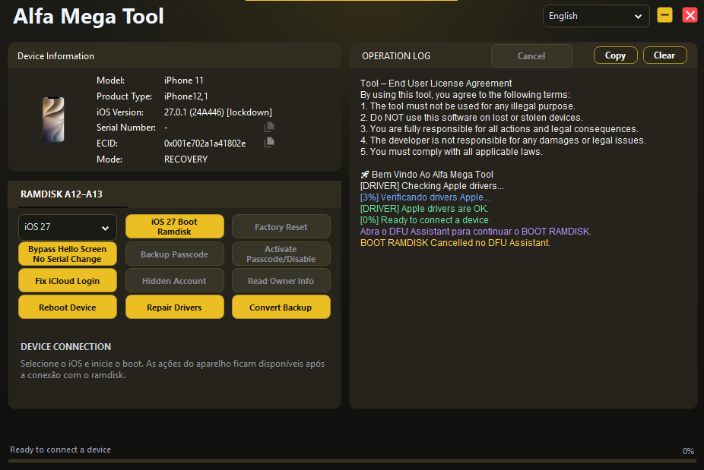This screenshot has height=470, width=704.
Task: Copy the ECID value icon
Action: 269,142
